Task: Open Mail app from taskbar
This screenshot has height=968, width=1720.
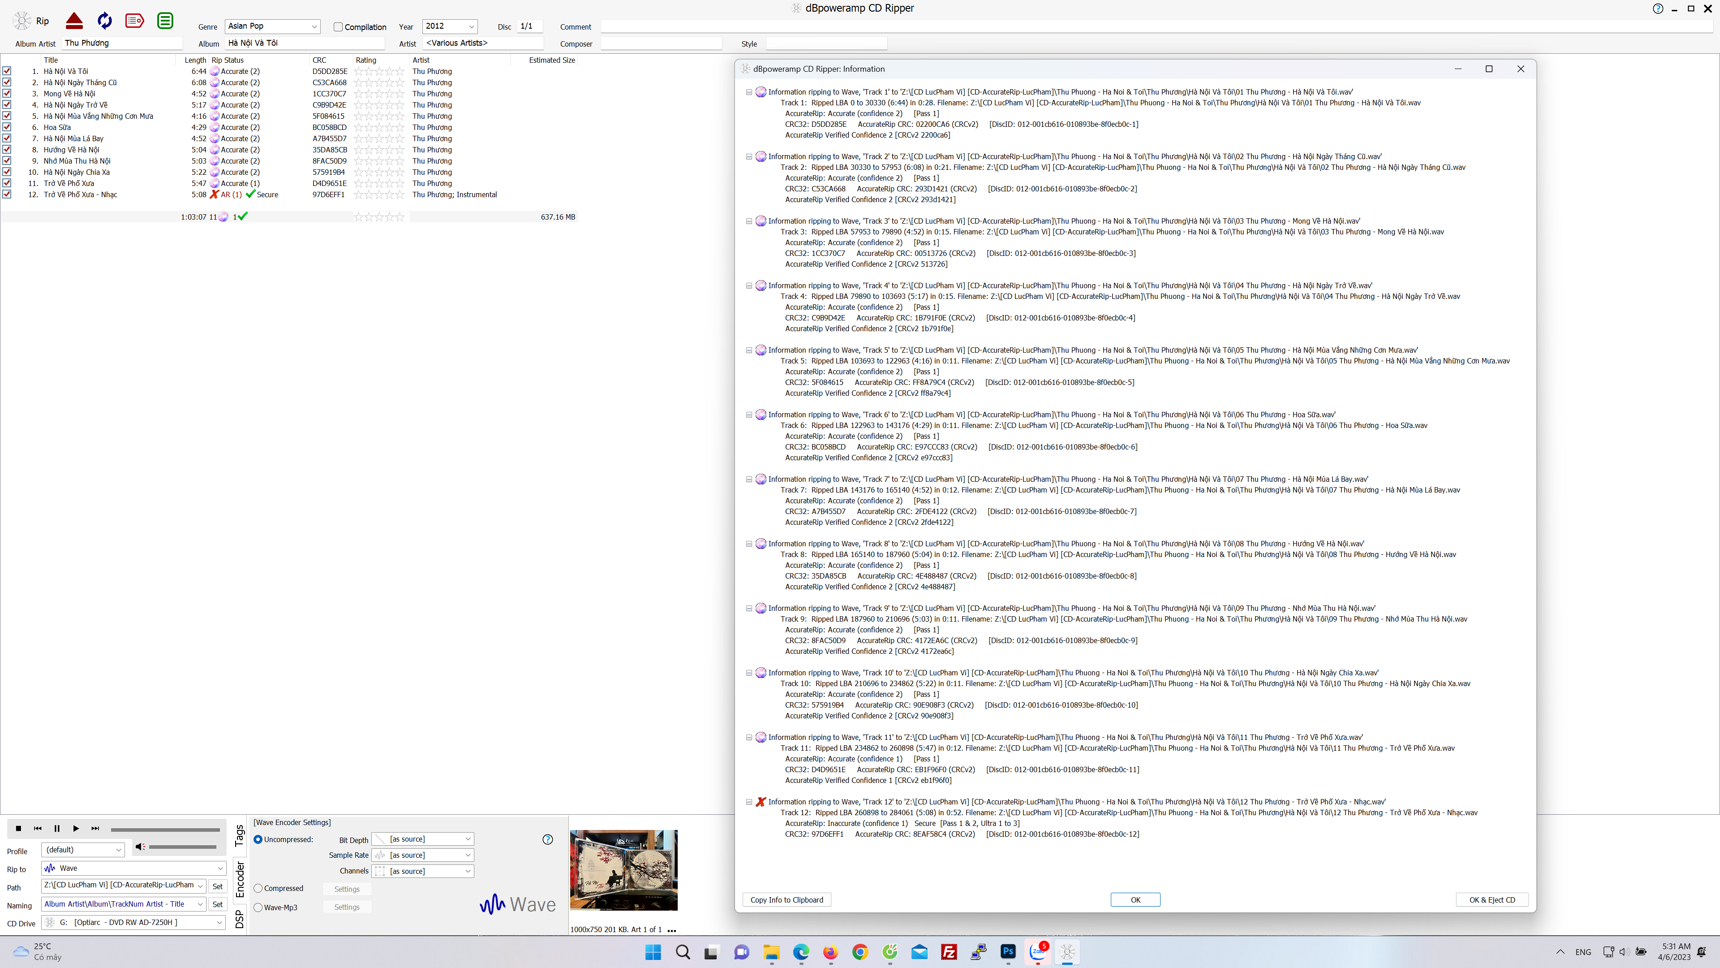Action: (x=920, y=952)
